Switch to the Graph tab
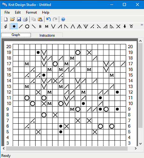Screen dimensions: 144x158 click(16, 35)
